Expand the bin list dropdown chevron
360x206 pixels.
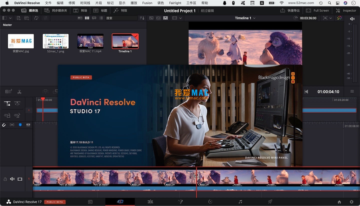tap(10, 18)
